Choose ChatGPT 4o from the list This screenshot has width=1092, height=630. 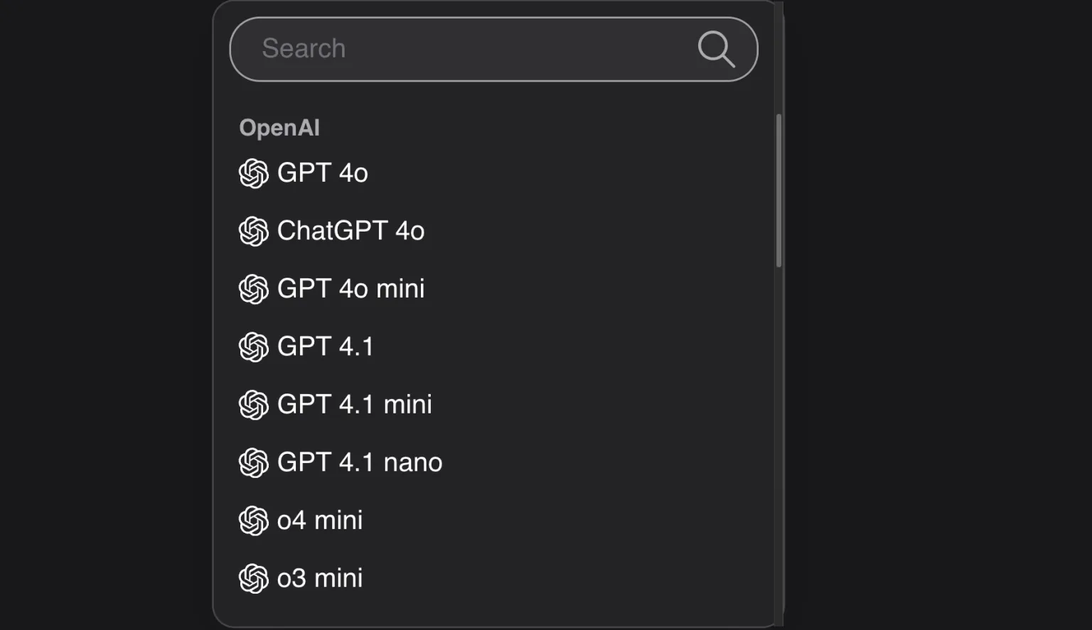click(350, 231)
